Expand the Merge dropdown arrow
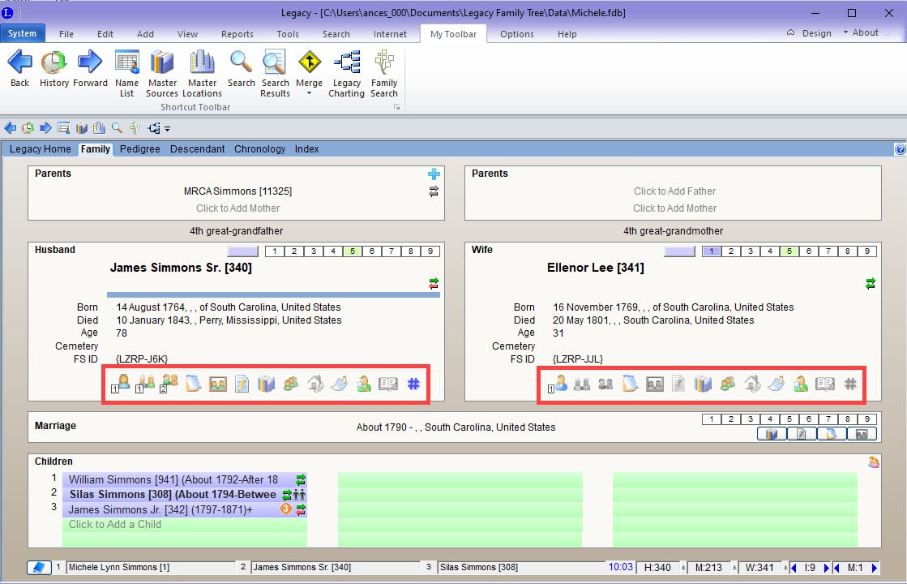The height and width of the screenshot is (584, 907). [309, 93]
